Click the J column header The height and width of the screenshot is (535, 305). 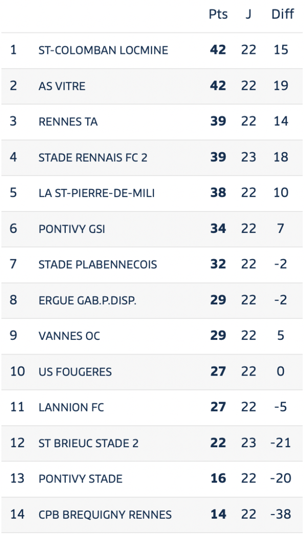tap(248, 15)
